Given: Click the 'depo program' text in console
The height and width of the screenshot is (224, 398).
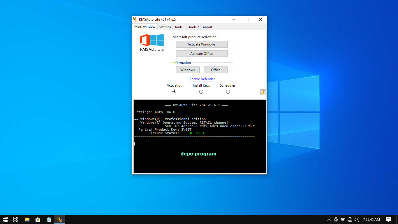Looking at the screenshot, I should (x=198, y=154).
